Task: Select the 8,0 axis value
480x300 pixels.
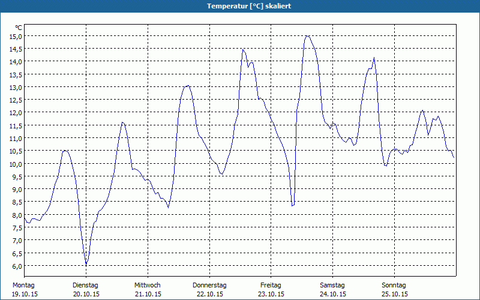Action: click(x=17, y=215)
